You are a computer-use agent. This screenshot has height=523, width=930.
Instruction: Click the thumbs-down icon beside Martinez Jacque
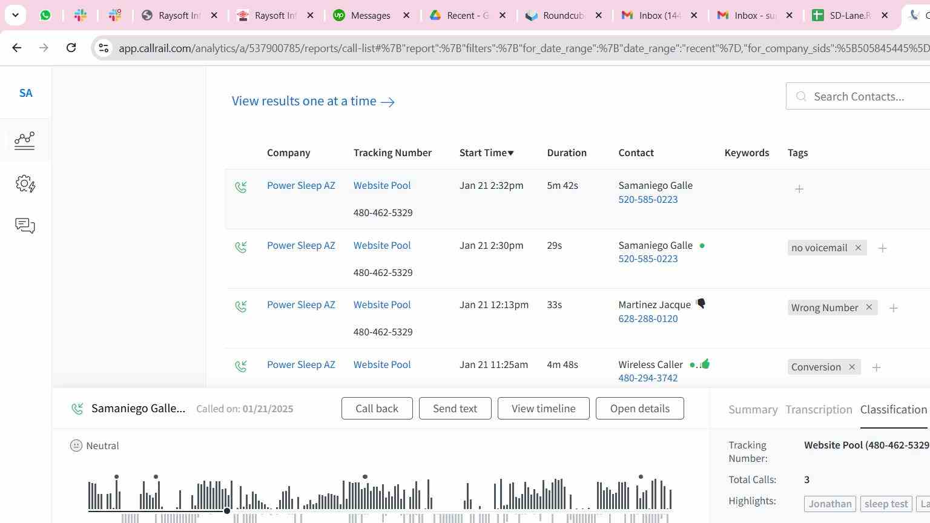701,304
